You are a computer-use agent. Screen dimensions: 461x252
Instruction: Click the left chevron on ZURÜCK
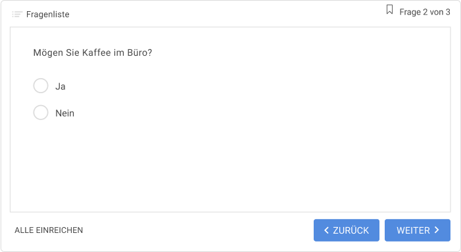(326, 230)
